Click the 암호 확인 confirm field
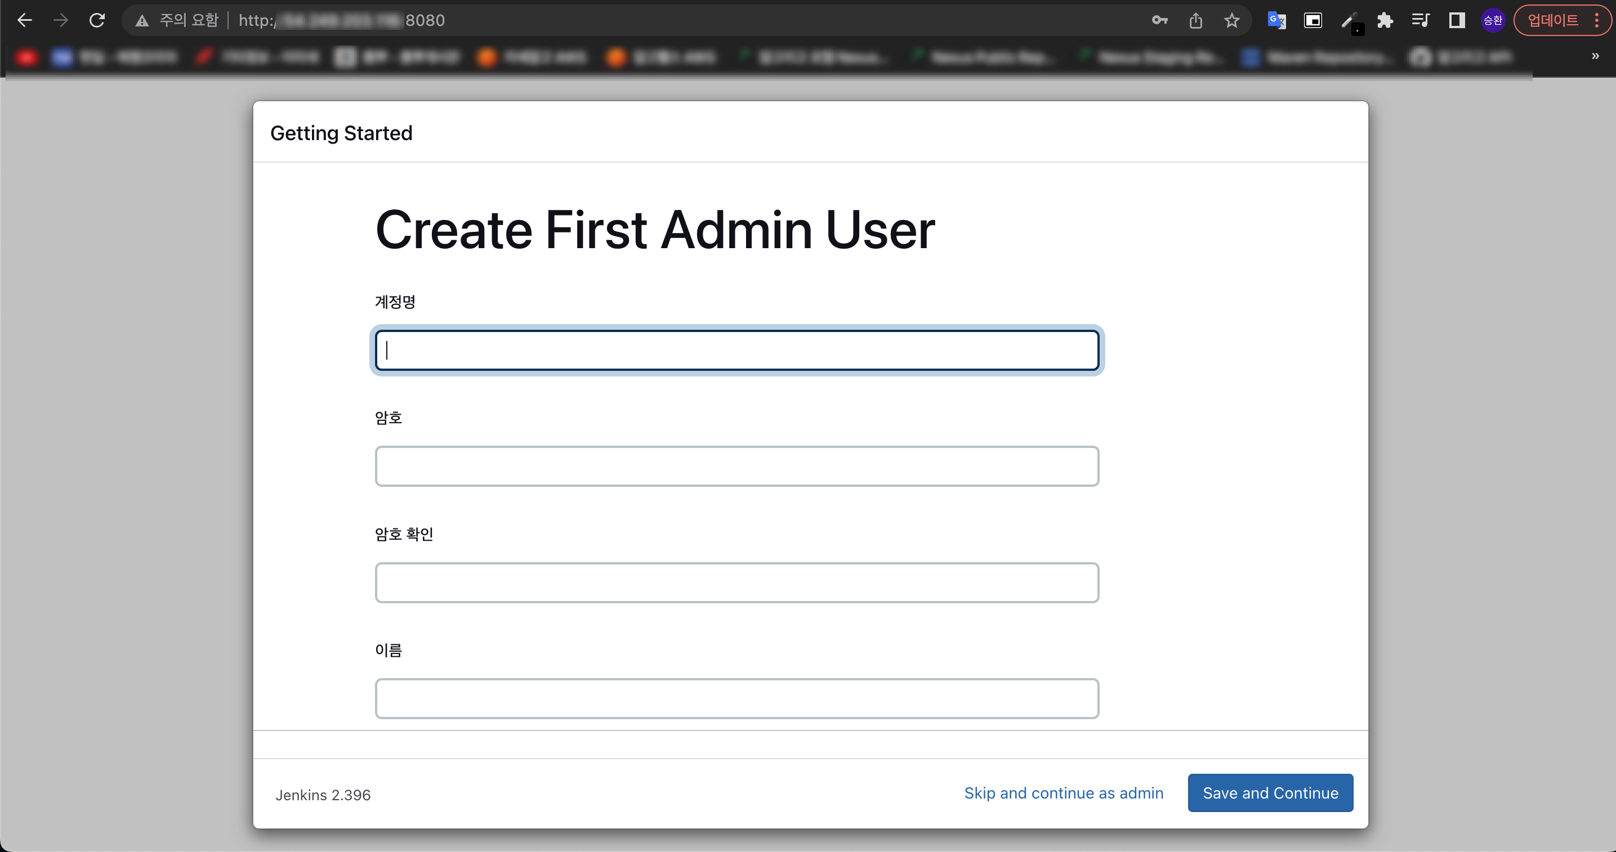1616x852 pixels. pyautogui.click(x=736, y=582)
